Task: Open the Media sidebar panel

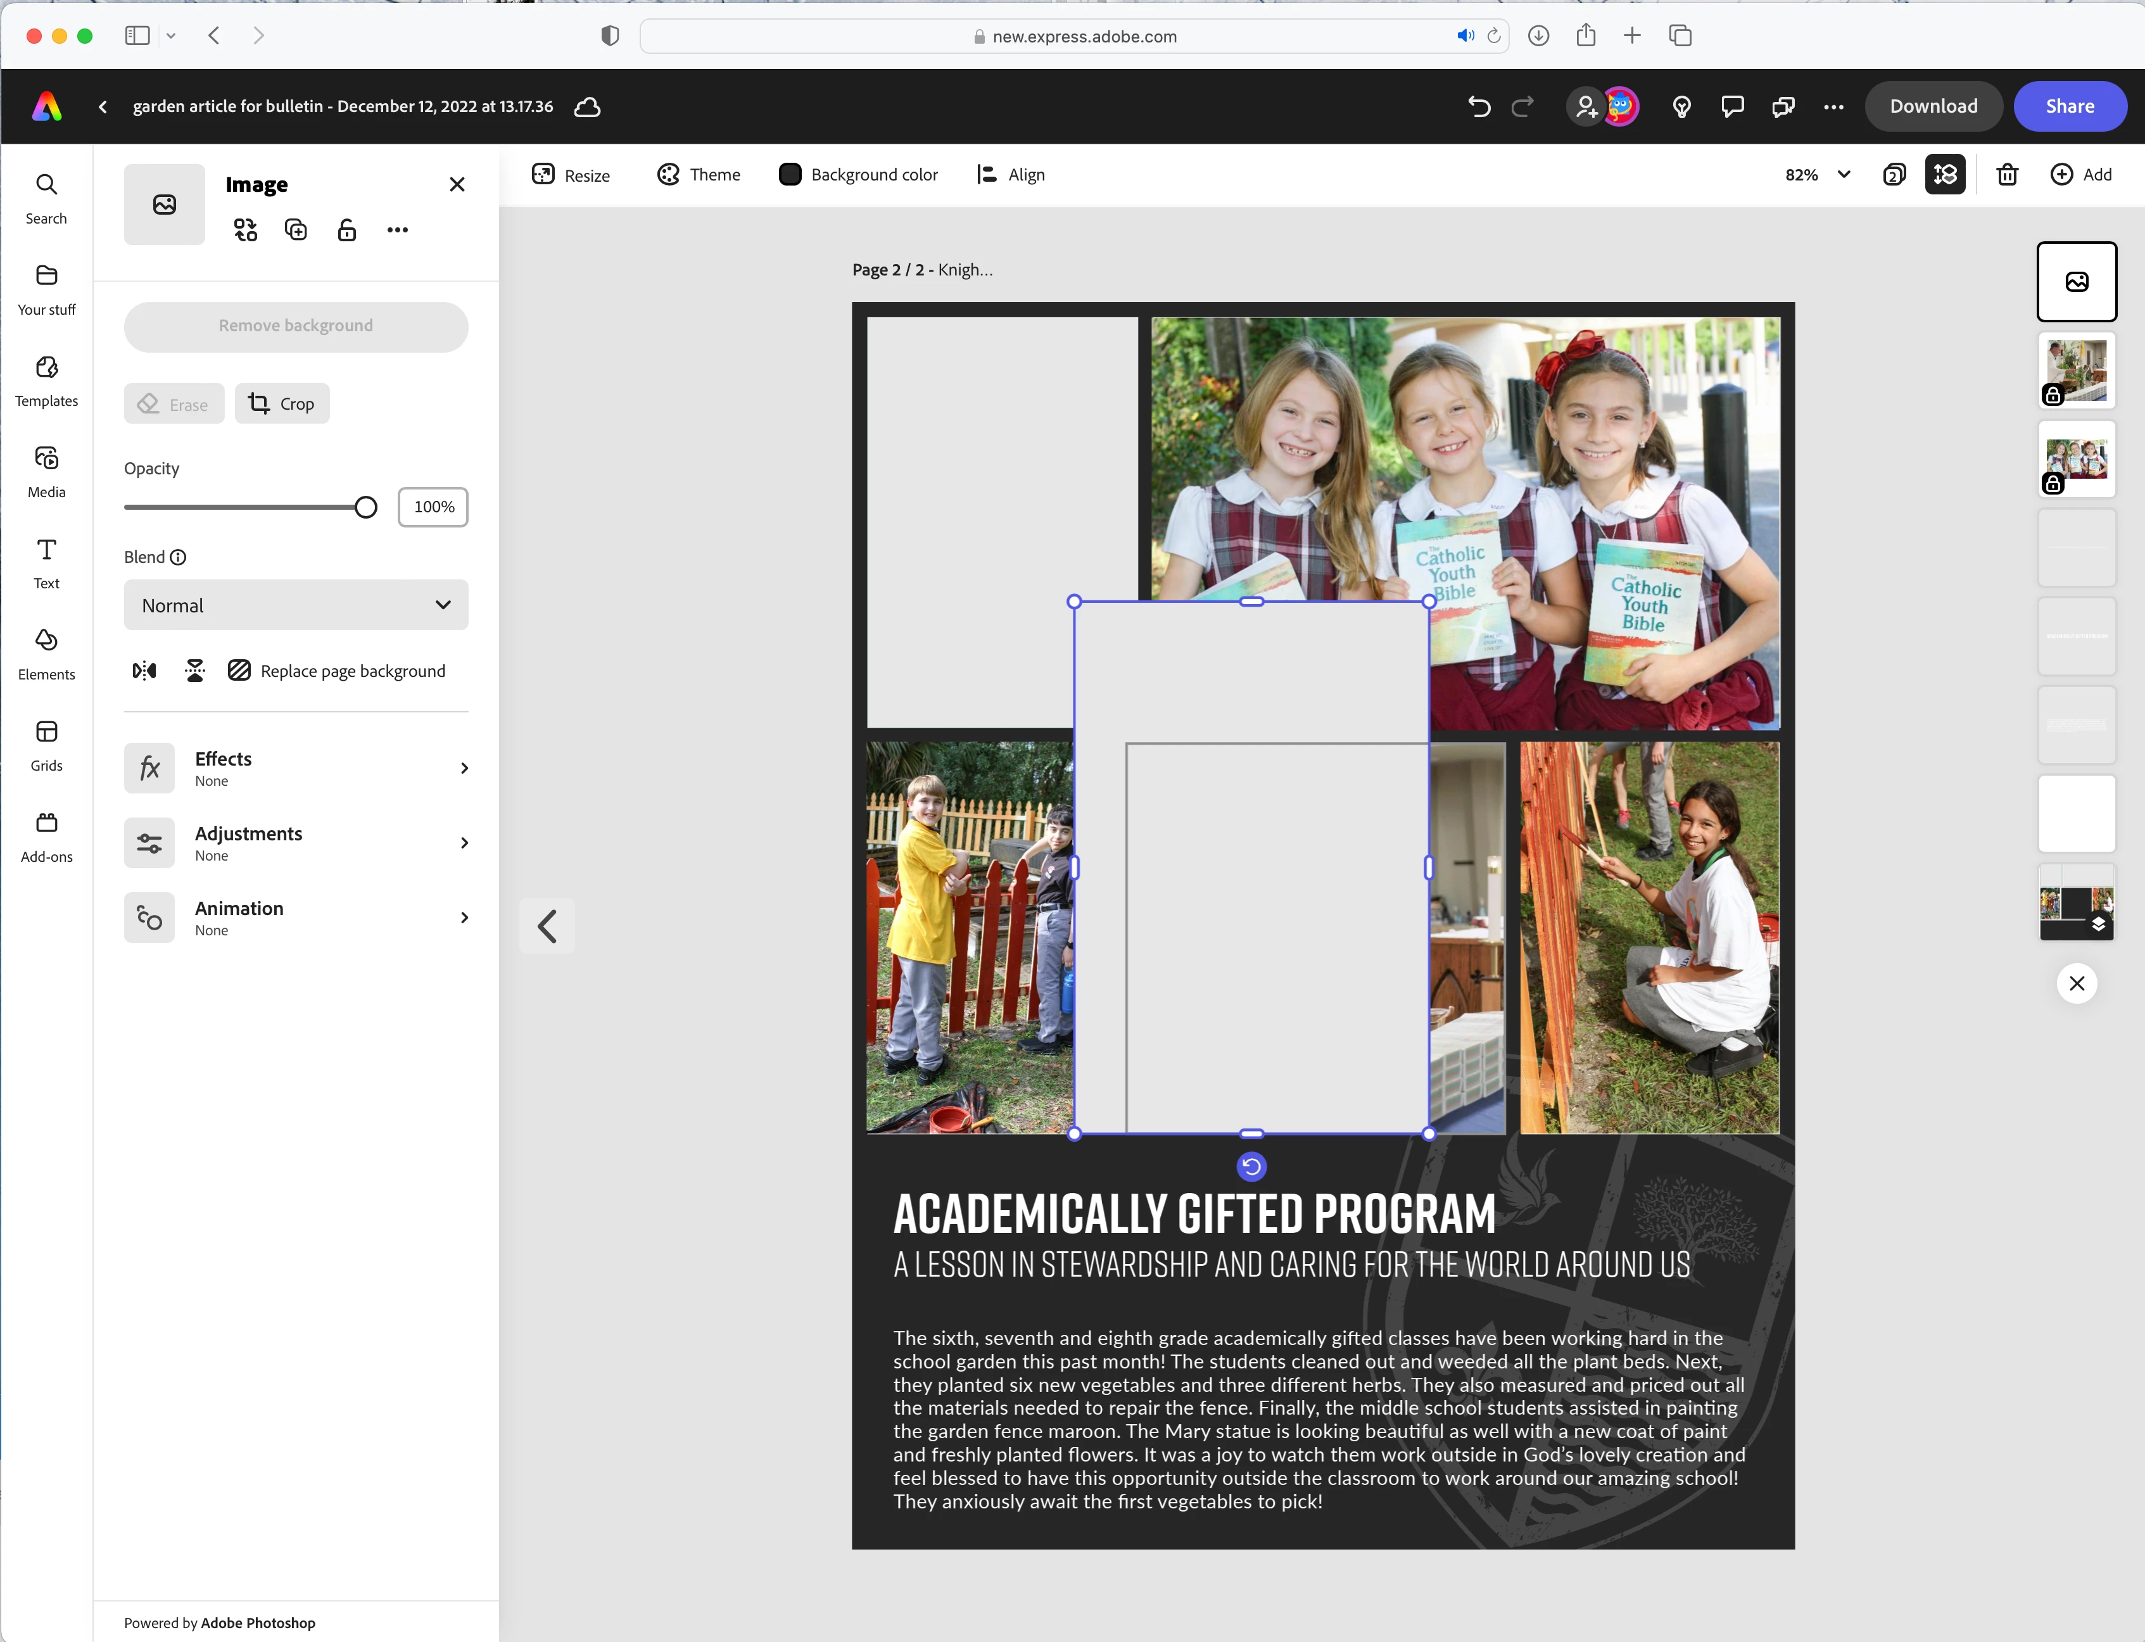Action: coord(46,471)
